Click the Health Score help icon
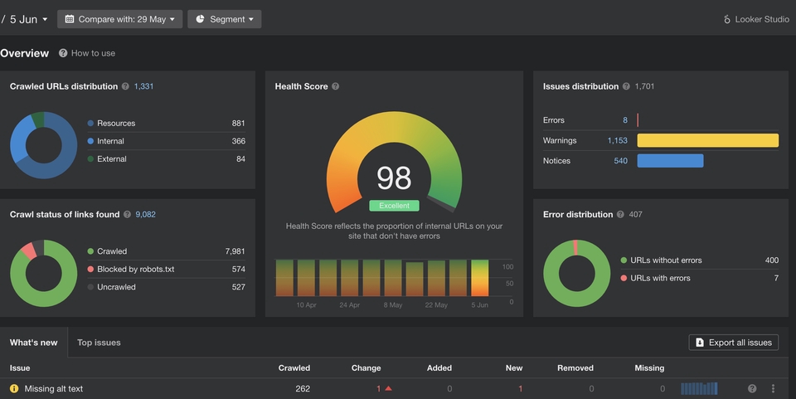 click(336, 86)
